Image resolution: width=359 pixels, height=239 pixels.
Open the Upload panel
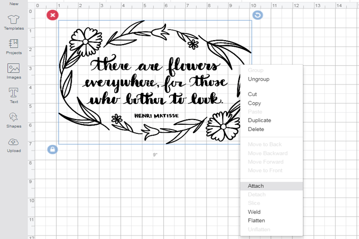pos(14,145)
